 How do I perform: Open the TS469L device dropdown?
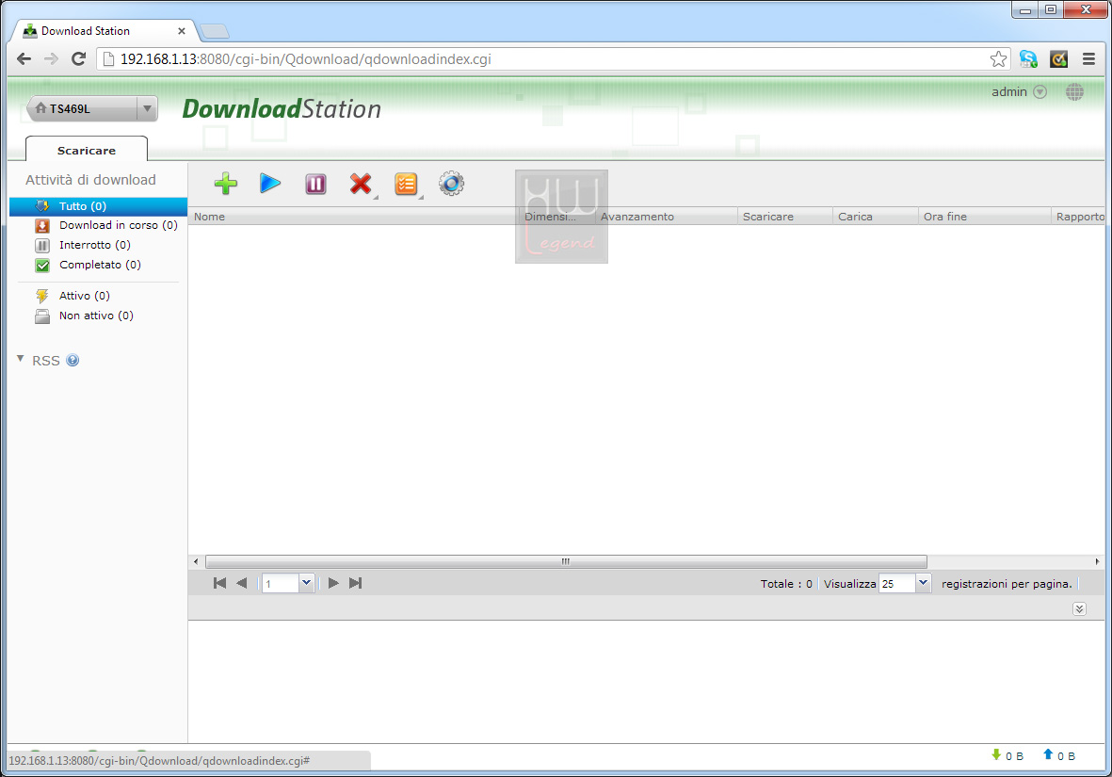tap(147, 108)
